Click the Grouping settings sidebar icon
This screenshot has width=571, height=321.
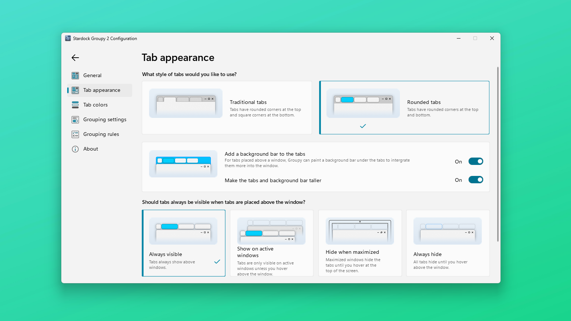click(x=75, y=119)
